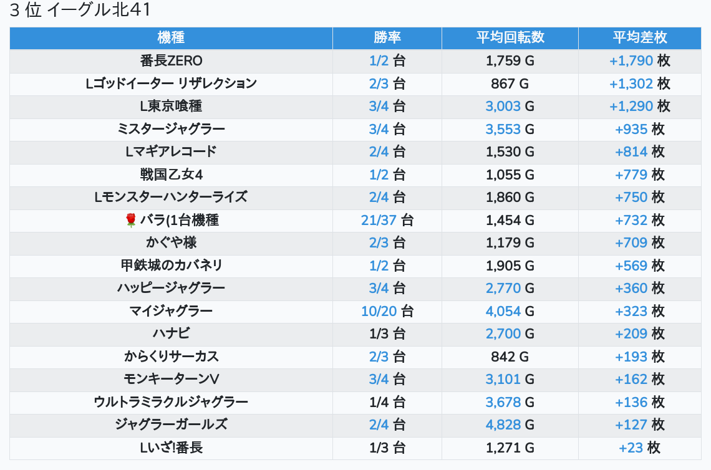
Task: Select 戦国乙女4 machine name
Action: (x=171, y=175)
